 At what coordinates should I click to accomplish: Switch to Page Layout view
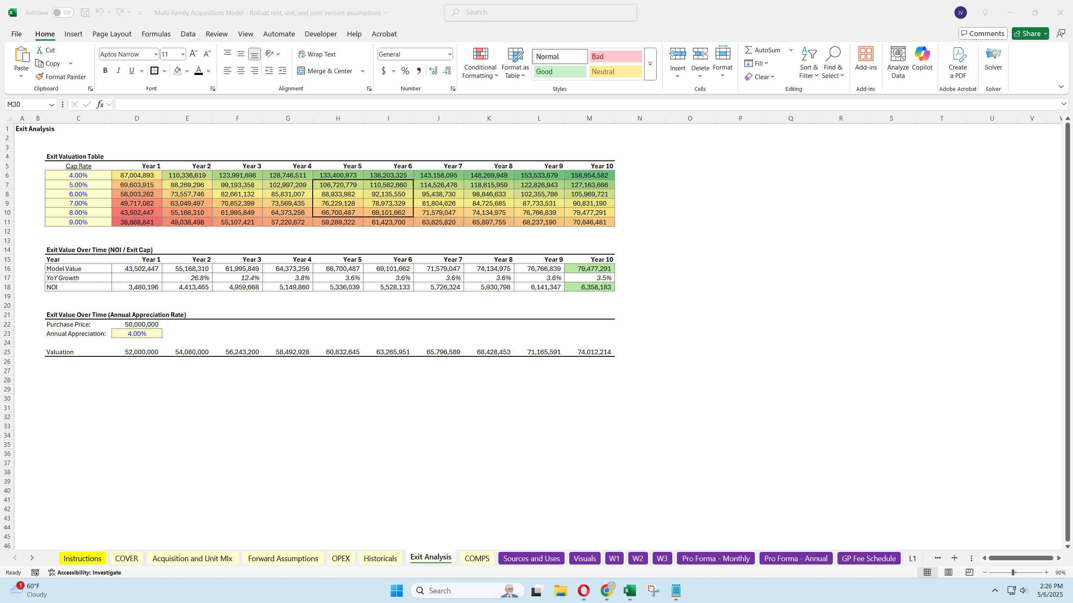click(x=948, y=572)
